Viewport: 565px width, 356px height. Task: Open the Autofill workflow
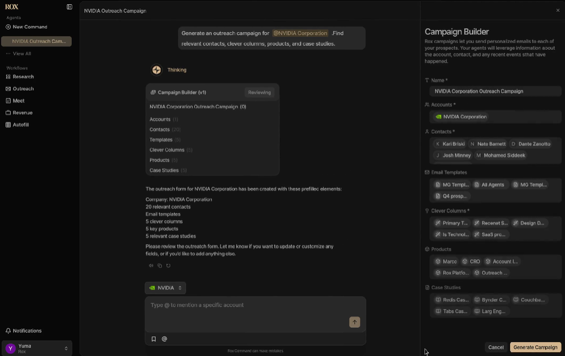[21, 124]
